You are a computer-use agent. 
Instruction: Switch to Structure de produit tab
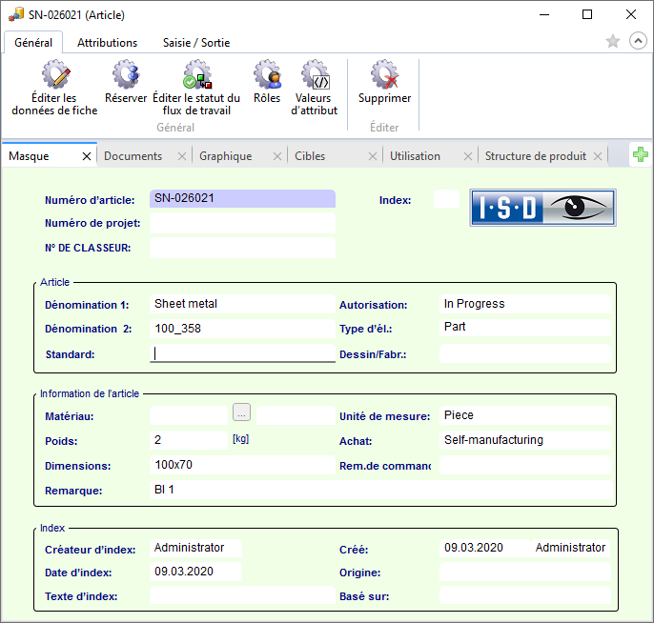coord(535,156)
